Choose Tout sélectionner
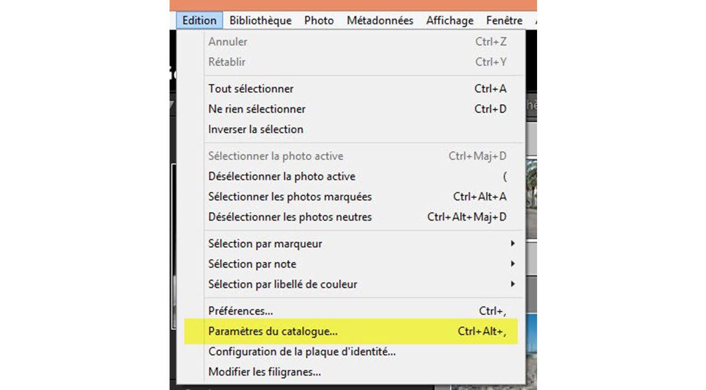 click(251, 89)
